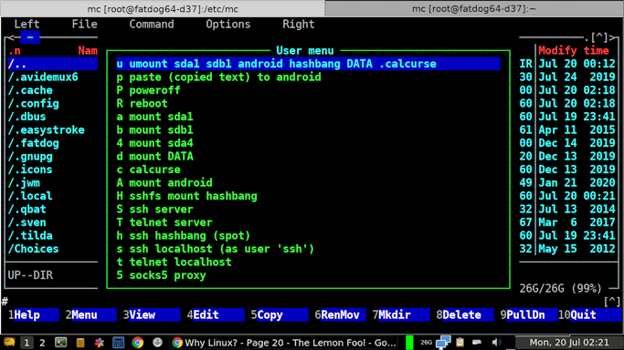The height and width of the screenshot is (350, 624).
Task: Select the umount sda1 sdb1 android entry
Action: (308, 64)
